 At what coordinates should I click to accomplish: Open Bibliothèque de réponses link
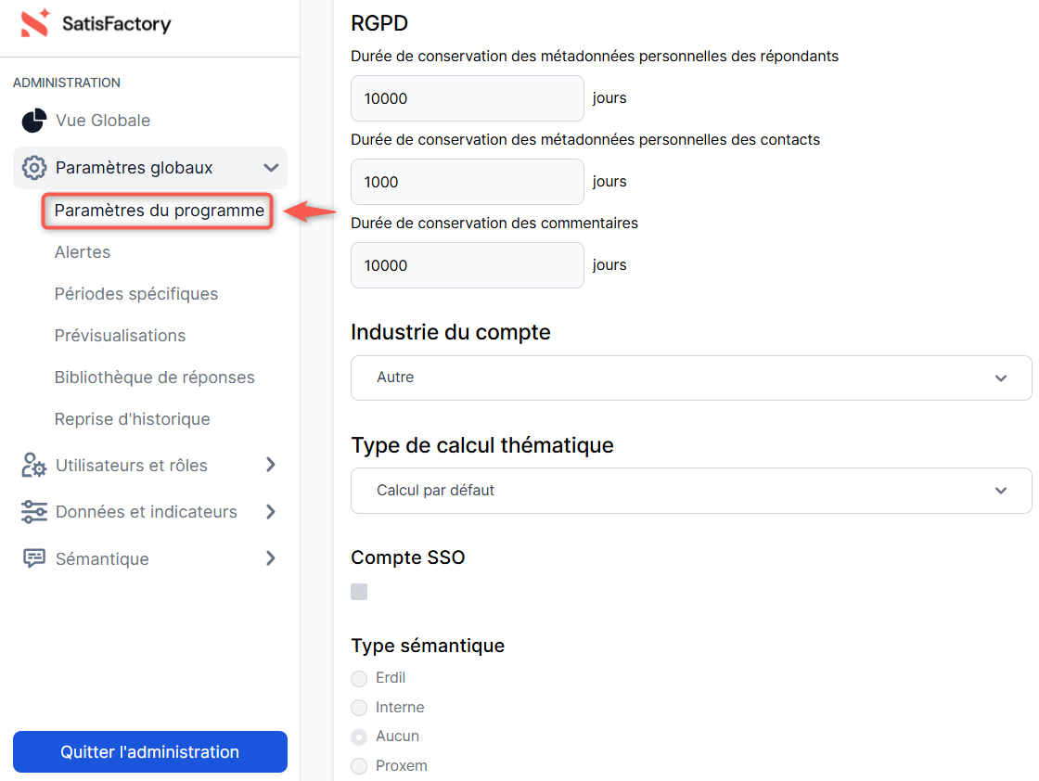pyautogui.click(x=154, y=378)
